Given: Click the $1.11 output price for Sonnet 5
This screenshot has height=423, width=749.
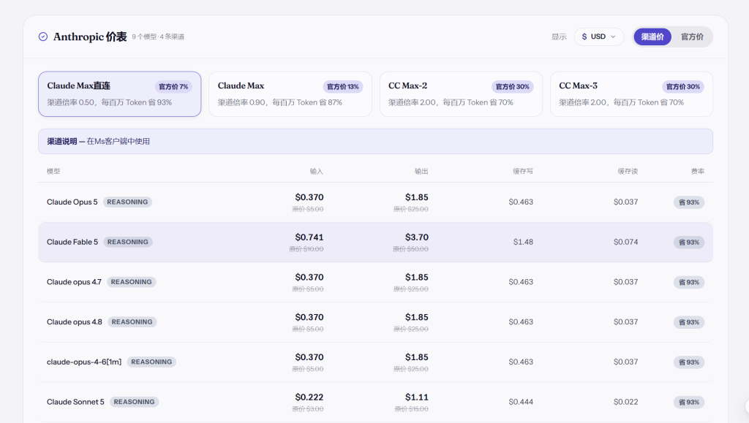Looking at the screenshot, I should 416,397.
